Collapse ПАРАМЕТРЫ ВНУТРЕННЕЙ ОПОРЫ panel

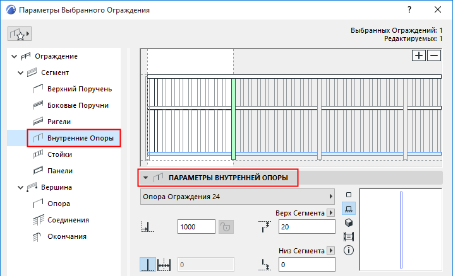[x=145, y=178]
